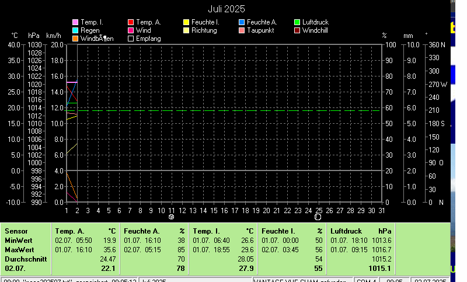Select the 'Temp. A.' table column header
The height and width of the screenshot is (282, 467).
(69, 231)
